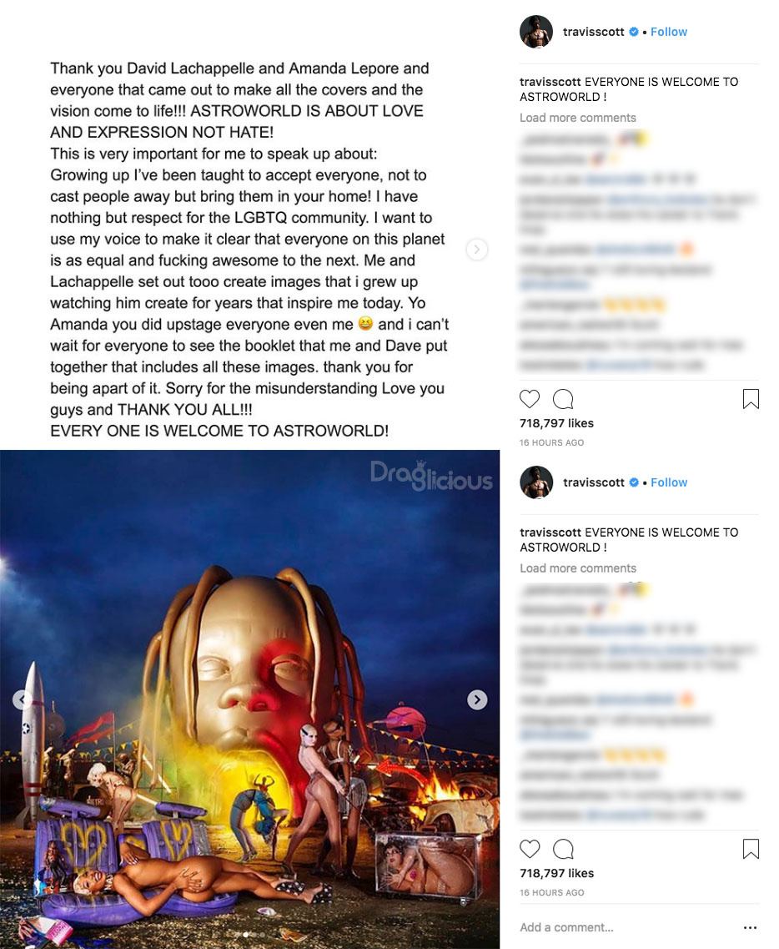
Task: Go to next slide on text post
Action: point(476,250)
